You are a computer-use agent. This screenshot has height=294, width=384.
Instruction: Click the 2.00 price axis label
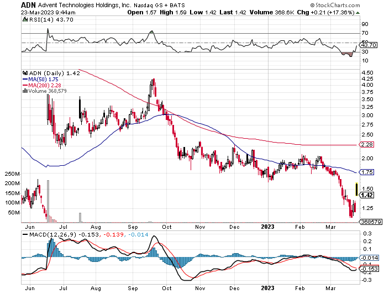(x=367, y=159)
